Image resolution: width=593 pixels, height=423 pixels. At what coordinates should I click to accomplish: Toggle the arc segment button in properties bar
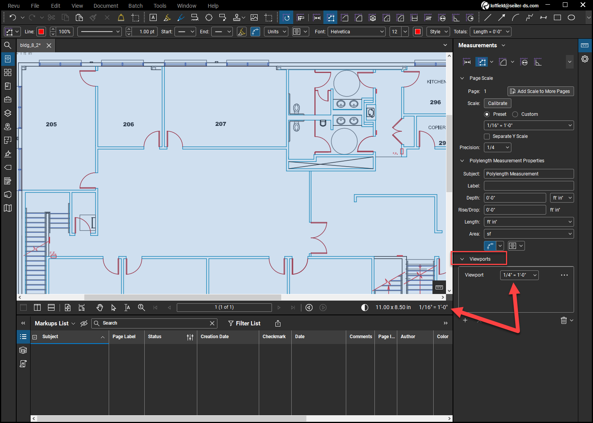coord(255,32)
